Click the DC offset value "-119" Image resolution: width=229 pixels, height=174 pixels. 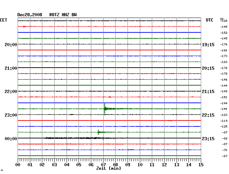(224, 121)
